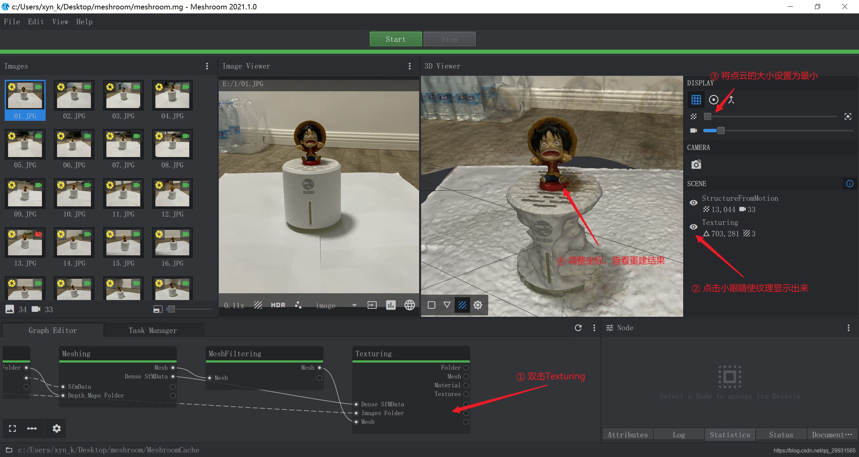Open Images panel three-dot menu
Image resolution: width=859 pixels, height=457 pixels.
point(207,66)
